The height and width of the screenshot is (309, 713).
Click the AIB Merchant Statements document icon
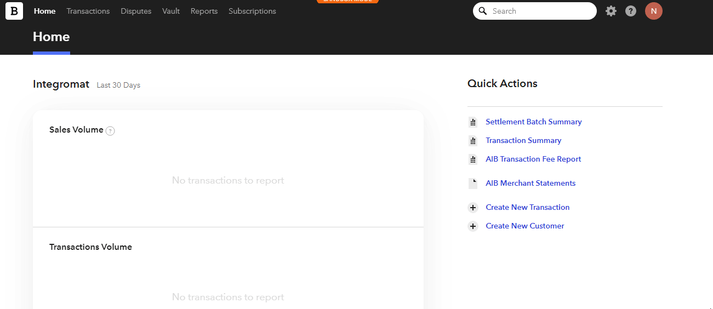coord(473,184)
